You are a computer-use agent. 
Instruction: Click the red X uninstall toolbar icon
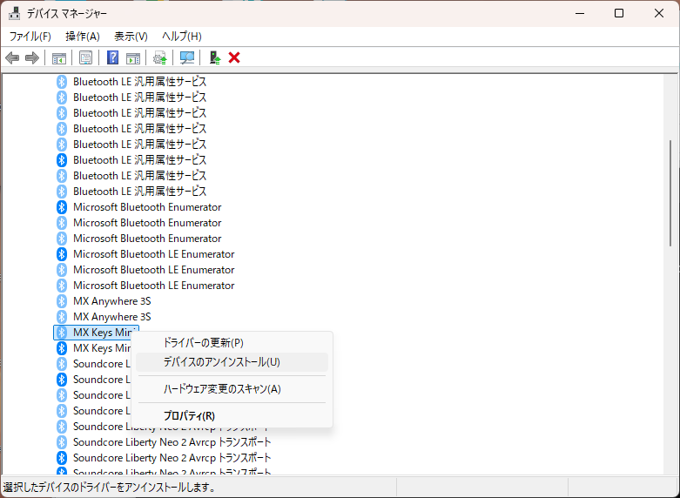click(x=234, y=57)
